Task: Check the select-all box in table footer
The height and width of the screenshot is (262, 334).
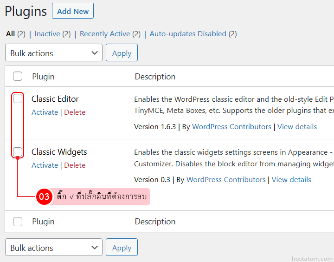Action: (18, 222)
